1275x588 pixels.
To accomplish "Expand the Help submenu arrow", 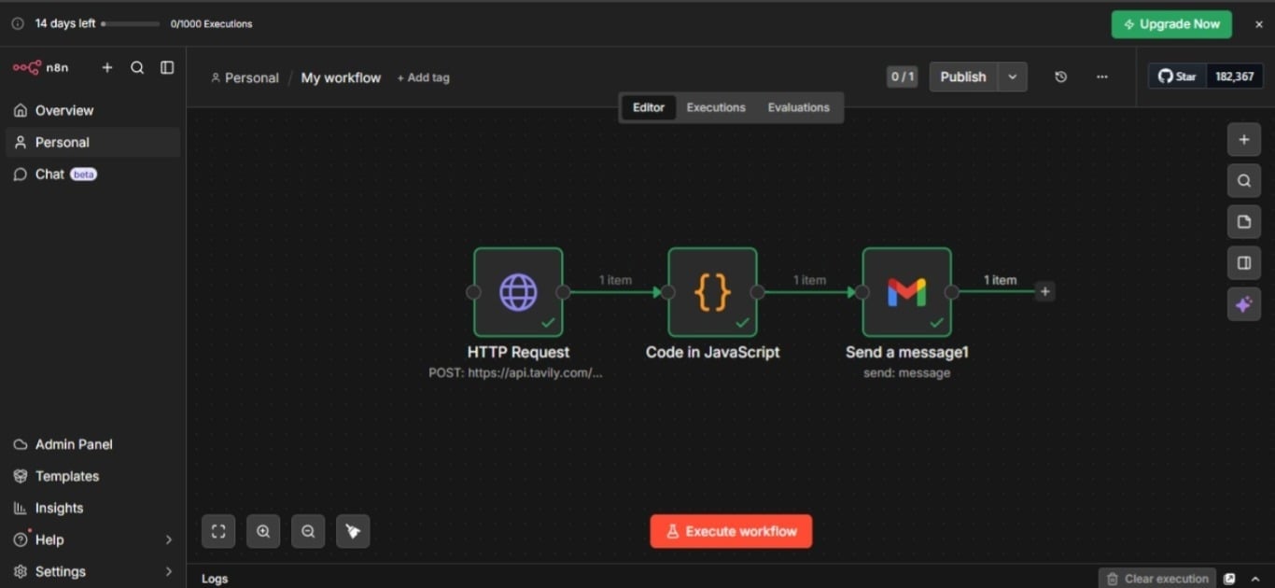I will [169, 539].
